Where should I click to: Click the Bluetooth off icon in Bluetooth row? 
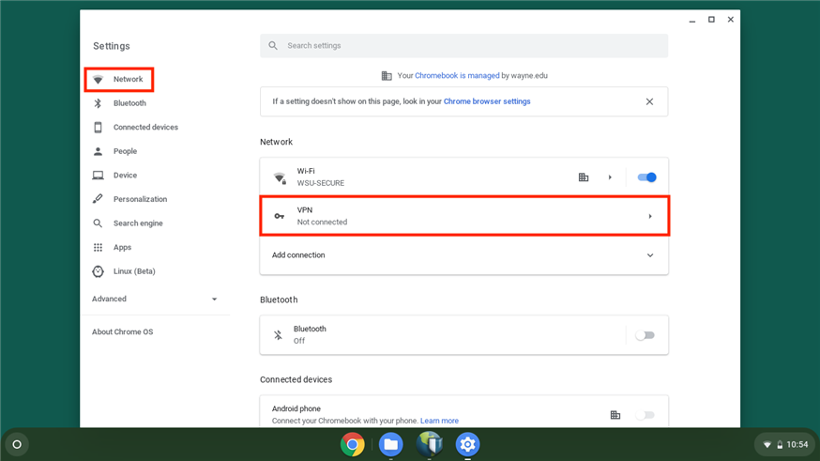pyautogui.click(x=279, y=335)
